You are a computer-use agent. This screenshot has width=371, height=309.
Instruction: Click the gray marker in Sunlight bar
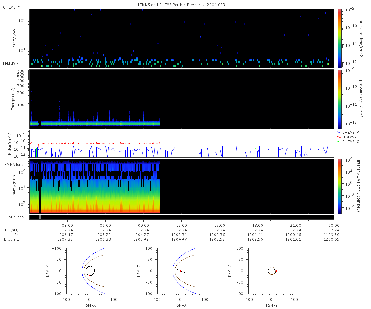(40, 217)
